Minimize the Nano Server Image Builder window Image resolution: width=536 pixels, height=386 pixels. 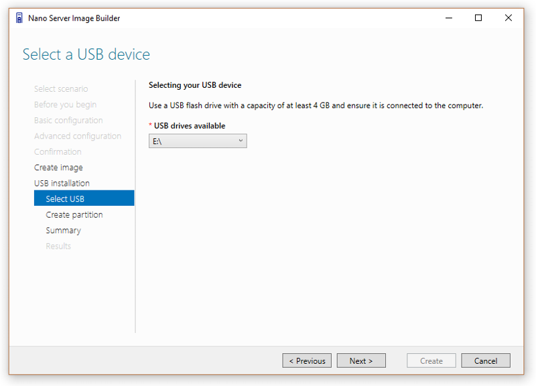[x=449, y=18]
